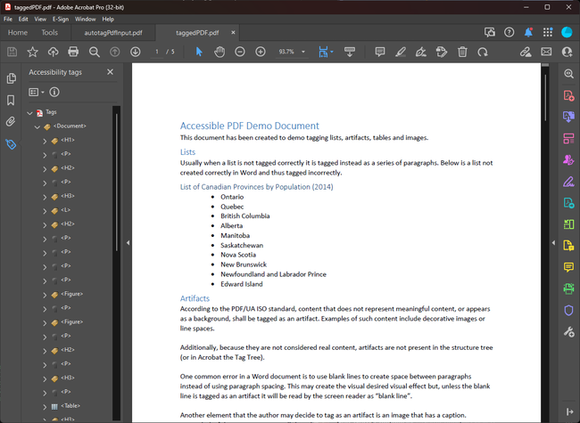This screenshot has height=423, width=580.
Task: Open the E-Sign menu
Action: click(61, 20)
